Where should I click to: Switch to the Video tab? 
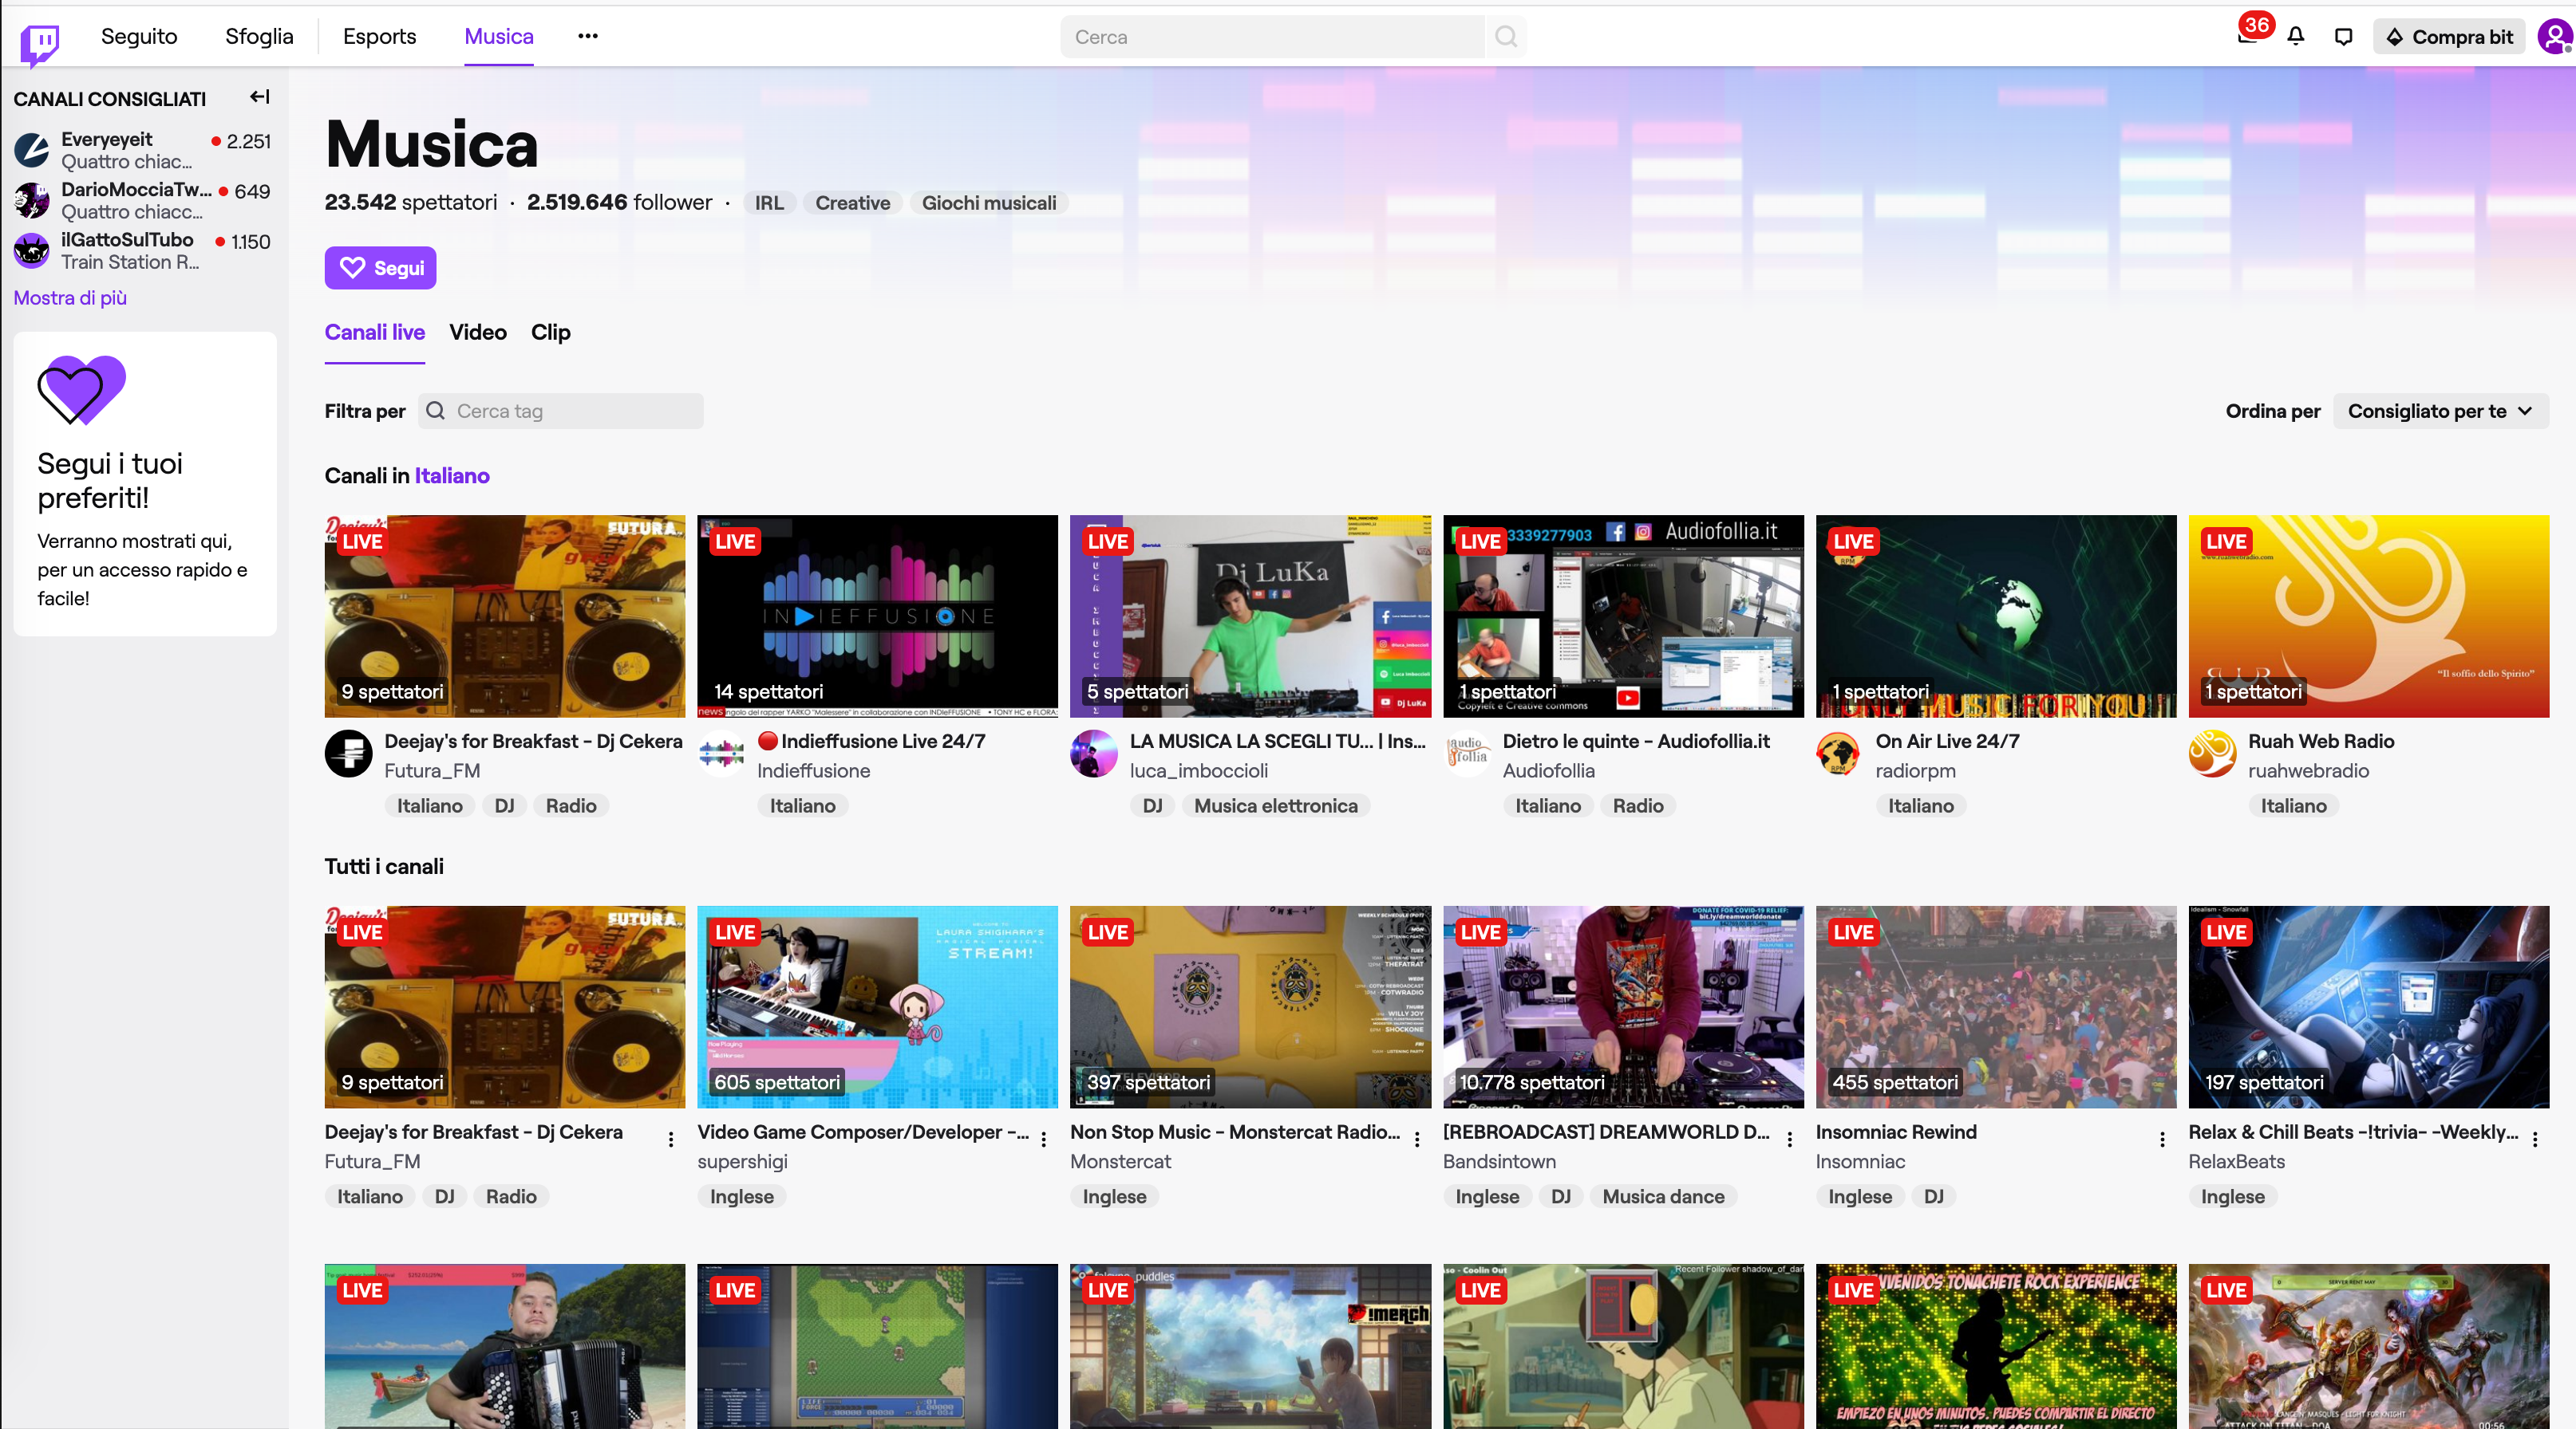478,332
